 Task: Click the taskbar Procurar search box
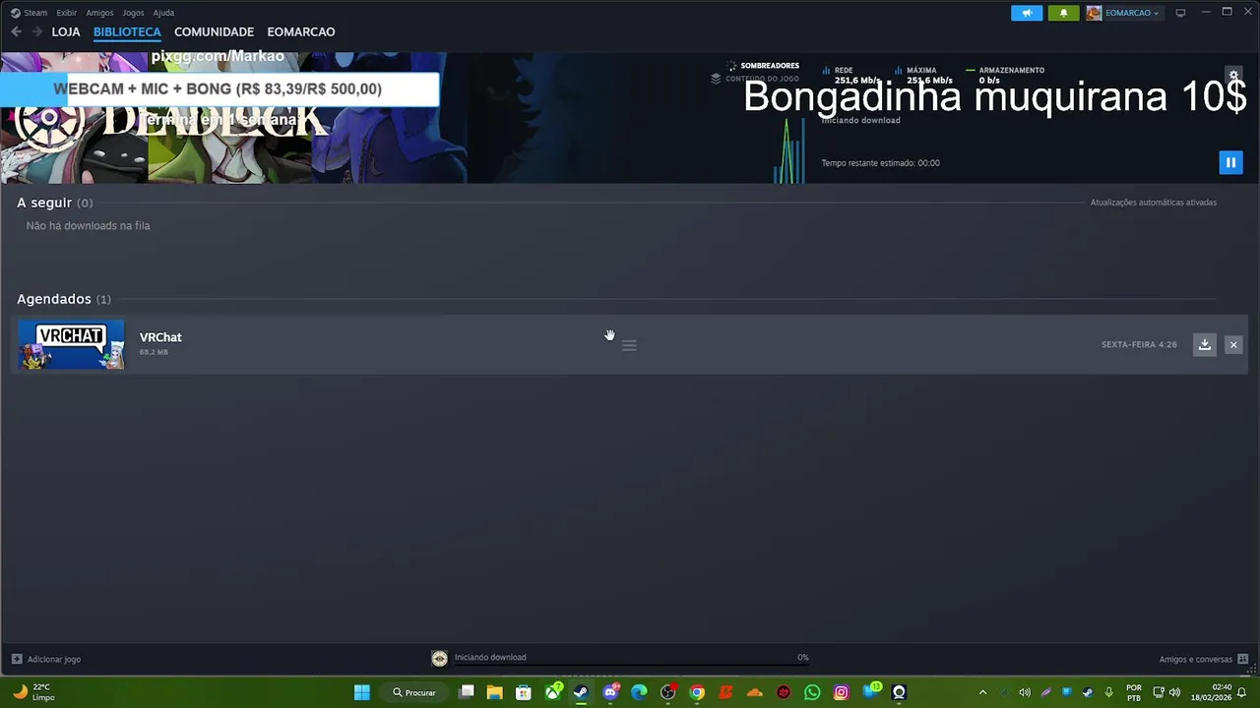tap(414, 692)
